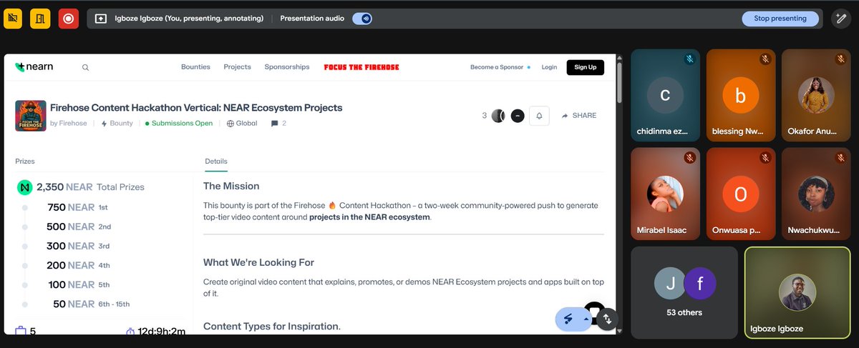
Task: Click the nearn logo
Action: [x=34, y=67]
